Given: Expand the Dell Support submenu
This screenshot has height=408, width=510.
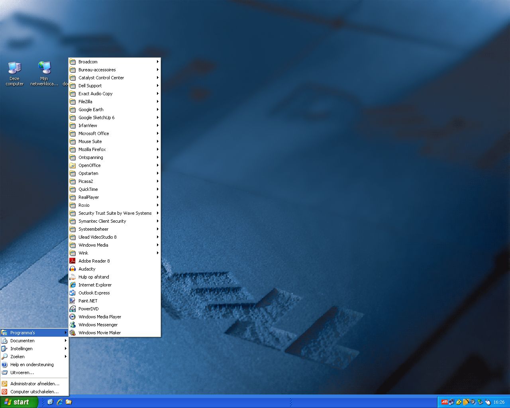Looking at the screenshot, I should pos(115,86).
